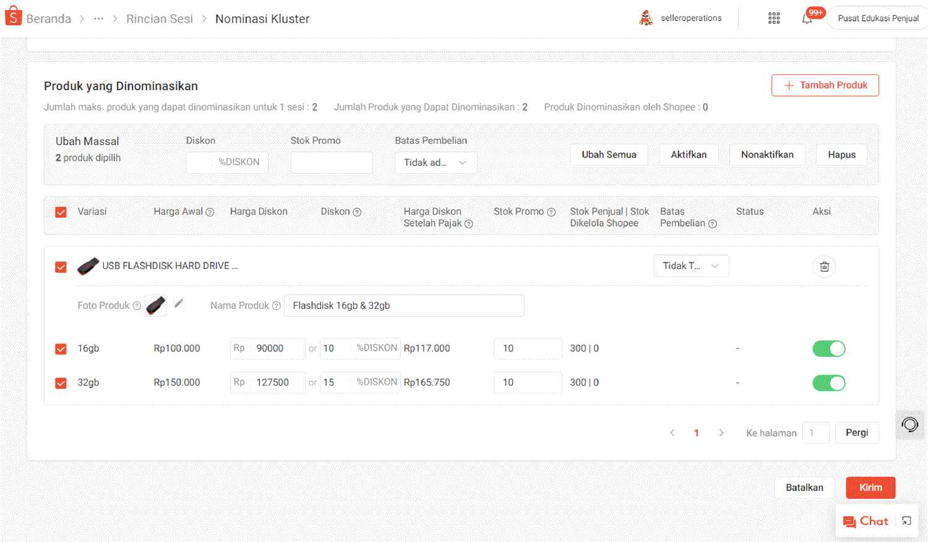The height and width of the screenshot is (542, 928).
Task: Uncheck the select-all Variasi checkbox
Action: tap(61, 212)
